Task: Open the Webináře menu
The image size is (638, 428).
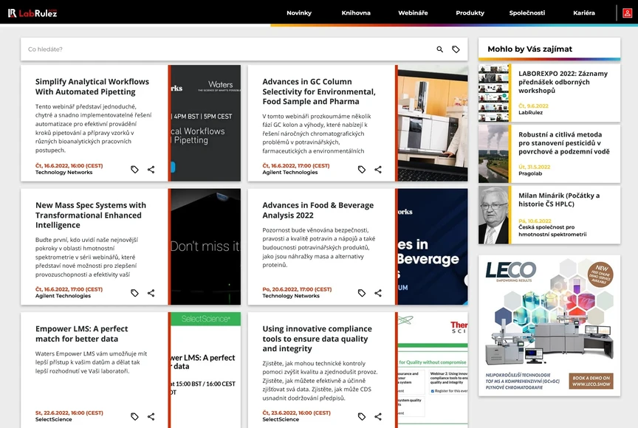Action: [413, 13]
